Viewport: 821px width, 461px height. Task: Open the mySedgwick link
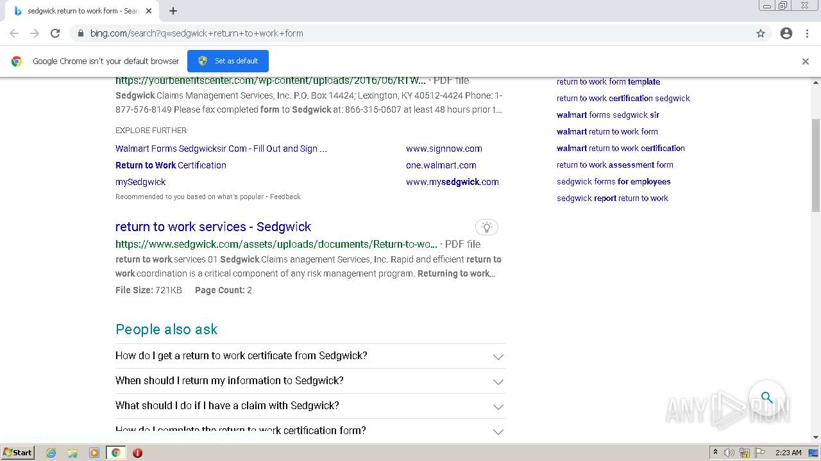tap(140, 182)
